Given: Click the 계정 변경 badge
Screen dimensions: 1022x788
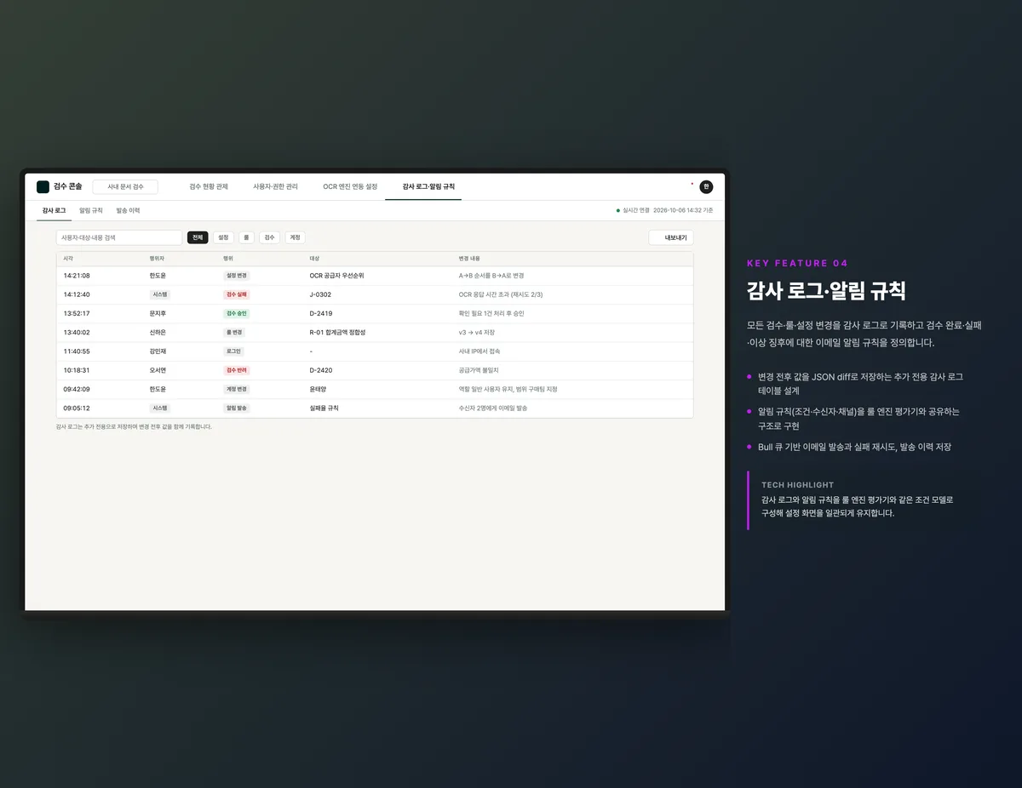Looking at the screenshot, I should coord(237,389).
